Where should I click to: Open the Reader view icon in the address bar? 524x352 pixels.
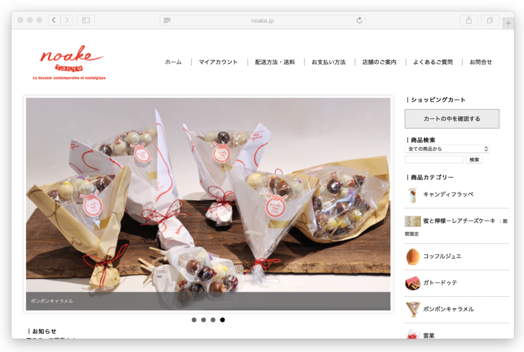tap(167, 20)
